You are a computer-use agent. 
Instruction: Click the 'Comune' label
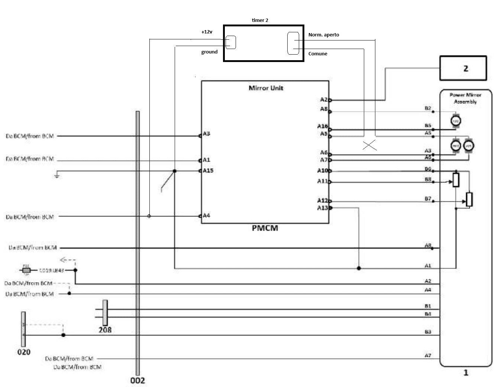tap(318, 53)
